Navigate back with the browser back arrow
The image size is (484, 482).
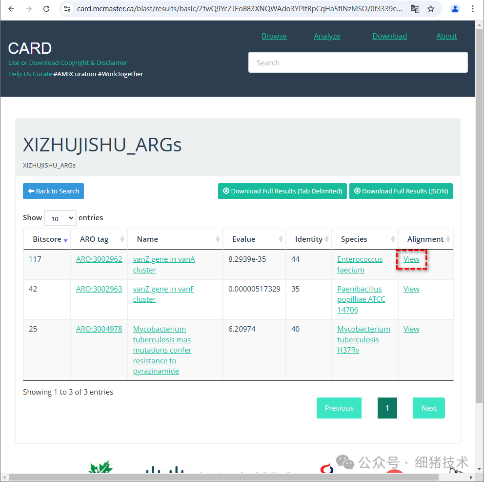(11, 9)
